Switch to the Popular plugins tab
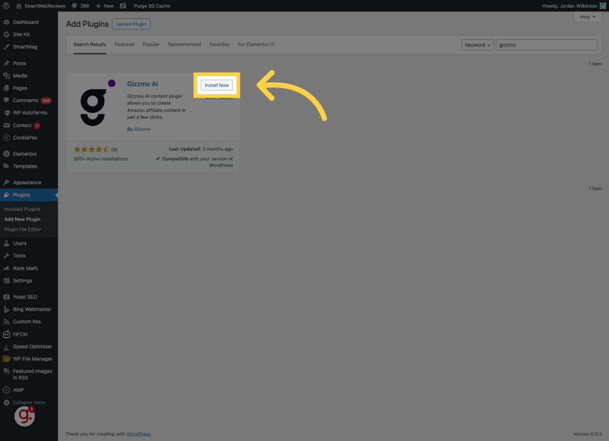The width and height of the screenshot is (609, 441). (x=151, y=45)
